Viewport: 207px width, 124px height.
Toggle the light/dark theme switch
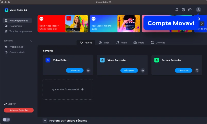(6, 120)
